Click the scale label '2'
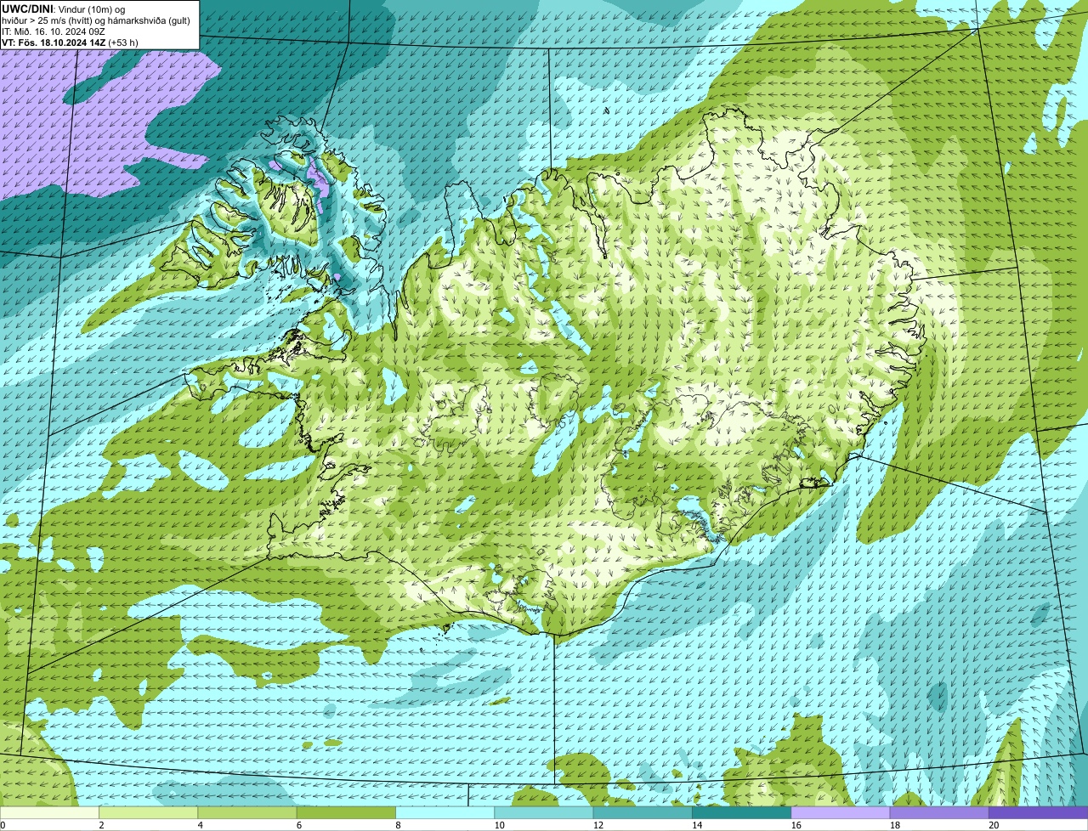This screenshot has height=831, width=1088. 101,825
